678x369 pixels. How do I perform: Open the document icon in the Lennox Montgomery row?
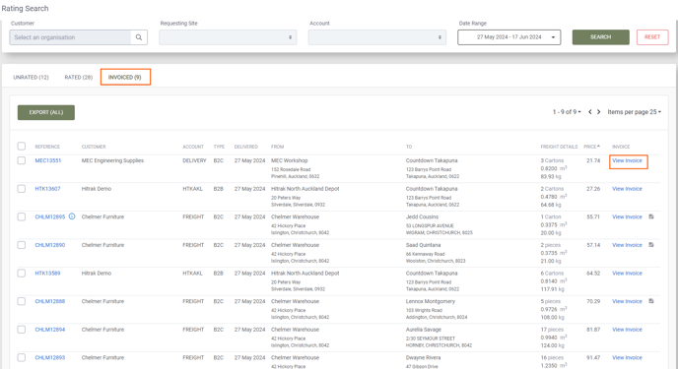point(651,301)
